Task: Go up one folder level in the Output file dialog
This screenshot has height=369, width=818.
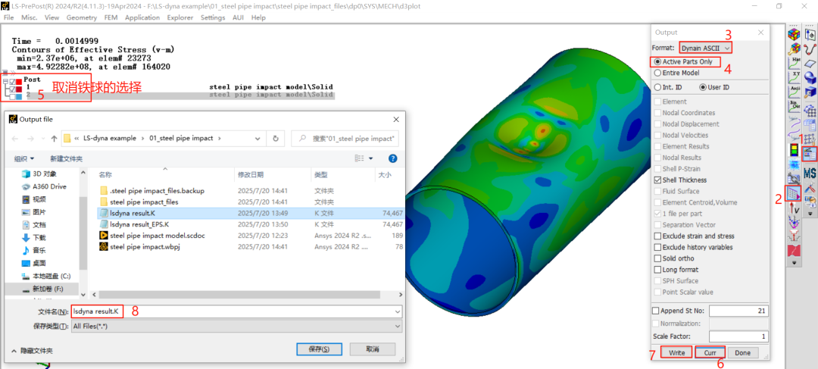Action: click(x=54, y=139)
